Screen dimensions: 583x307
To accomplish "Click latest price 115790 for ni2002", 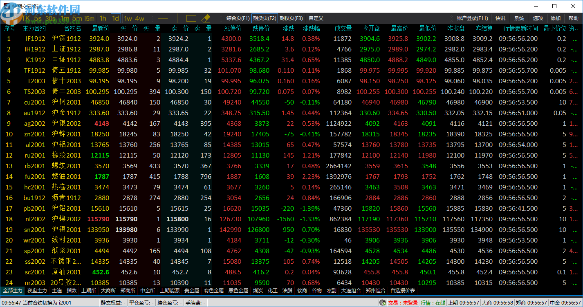I will coord(98,219).
